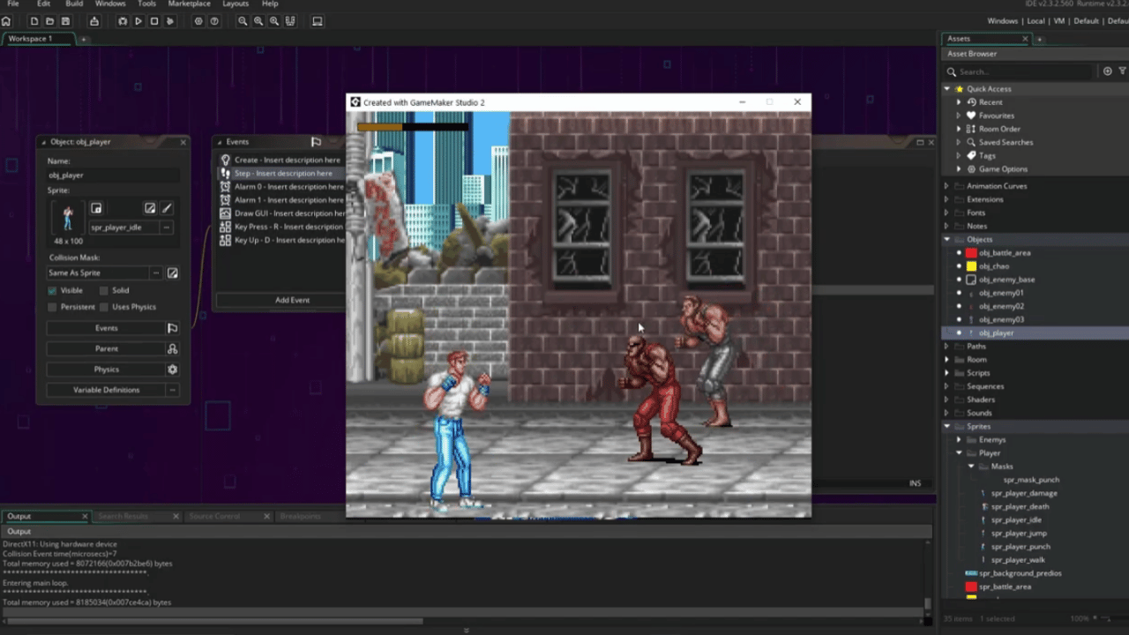Click the Parent hierarchy icon
Viewport: 1129px width, 635px height.
click(172, 348)
